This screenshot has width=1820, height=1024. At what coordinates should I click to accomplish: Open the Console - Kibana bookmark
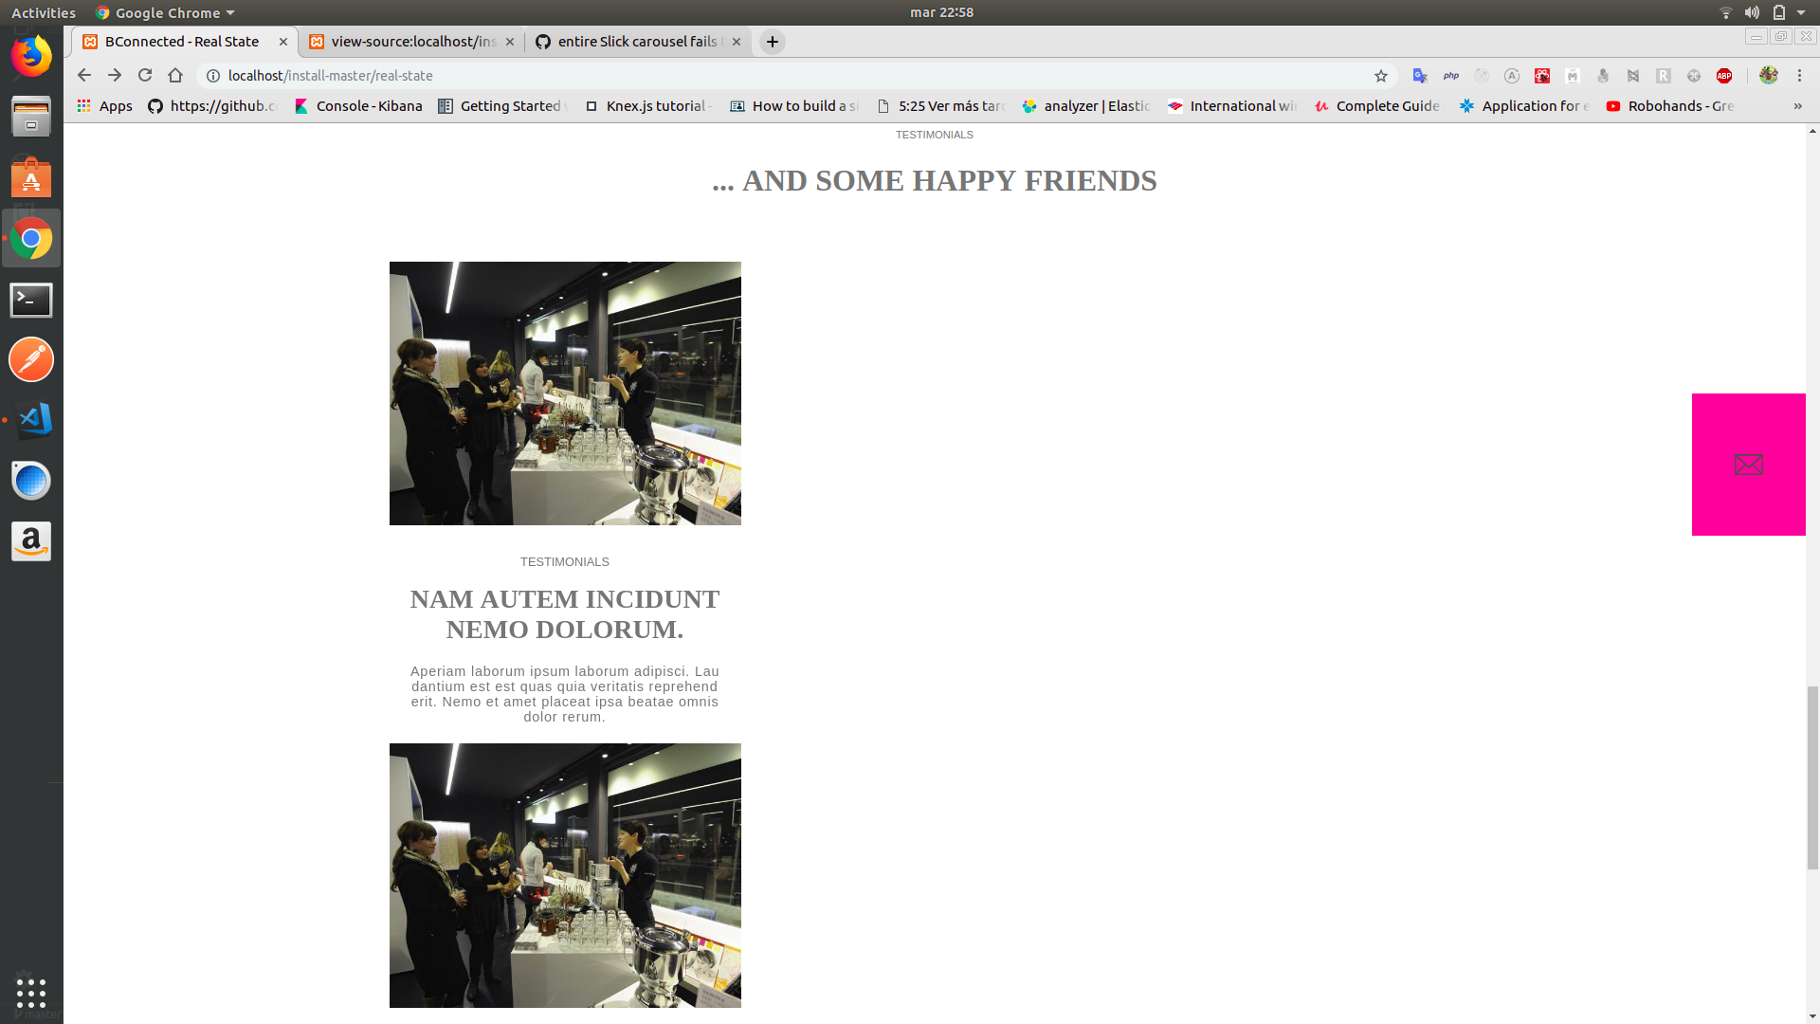(358, 106)
